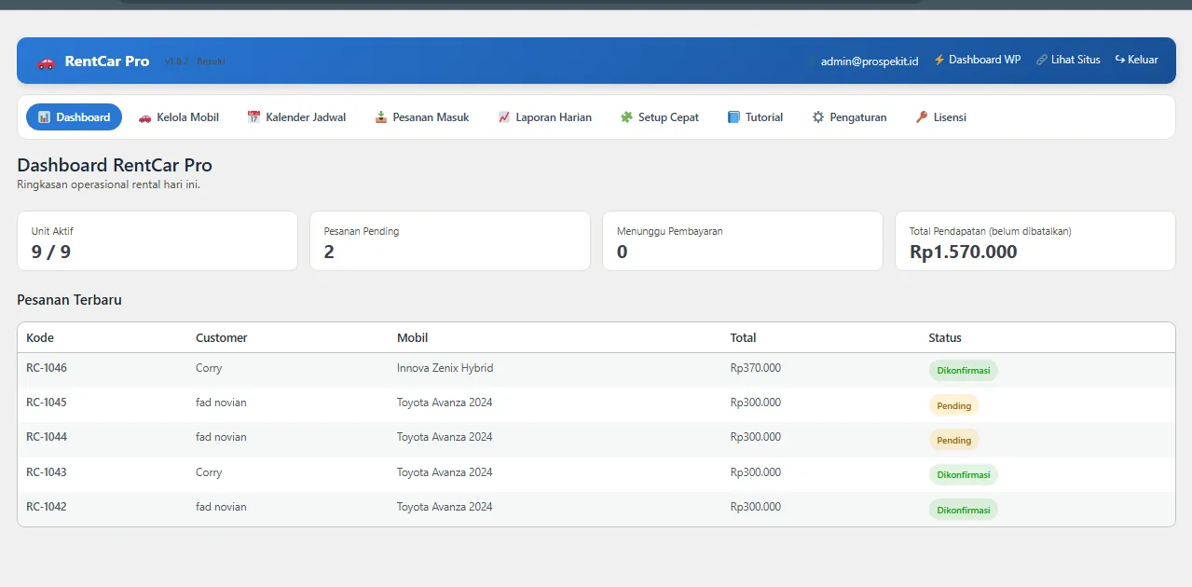
Task: Click the inbox icon of Pesanan Masuk
Action: coord(381,117)
